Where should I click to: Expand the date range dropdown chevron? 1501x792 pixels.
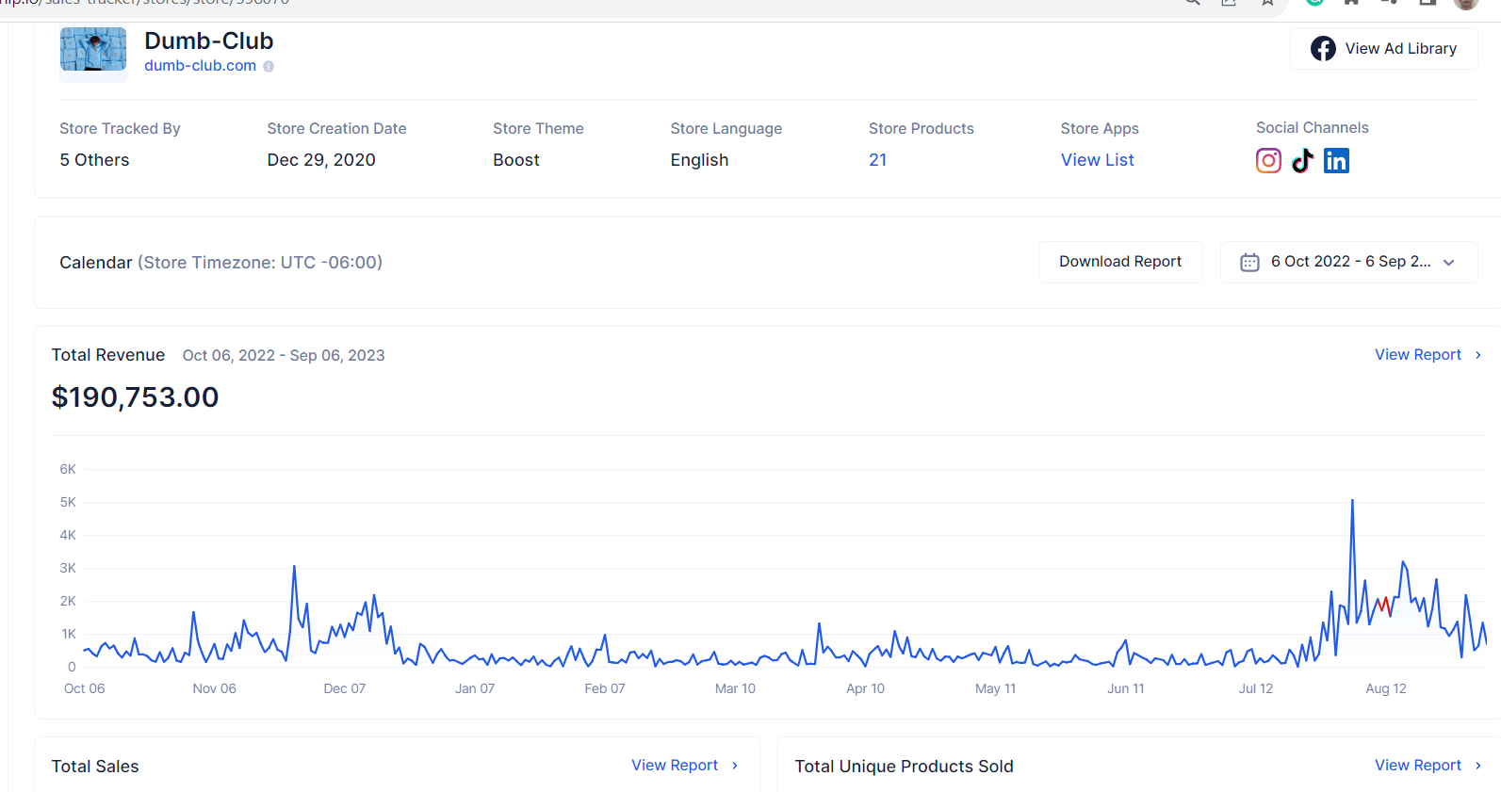click(x=1449, y=263)
